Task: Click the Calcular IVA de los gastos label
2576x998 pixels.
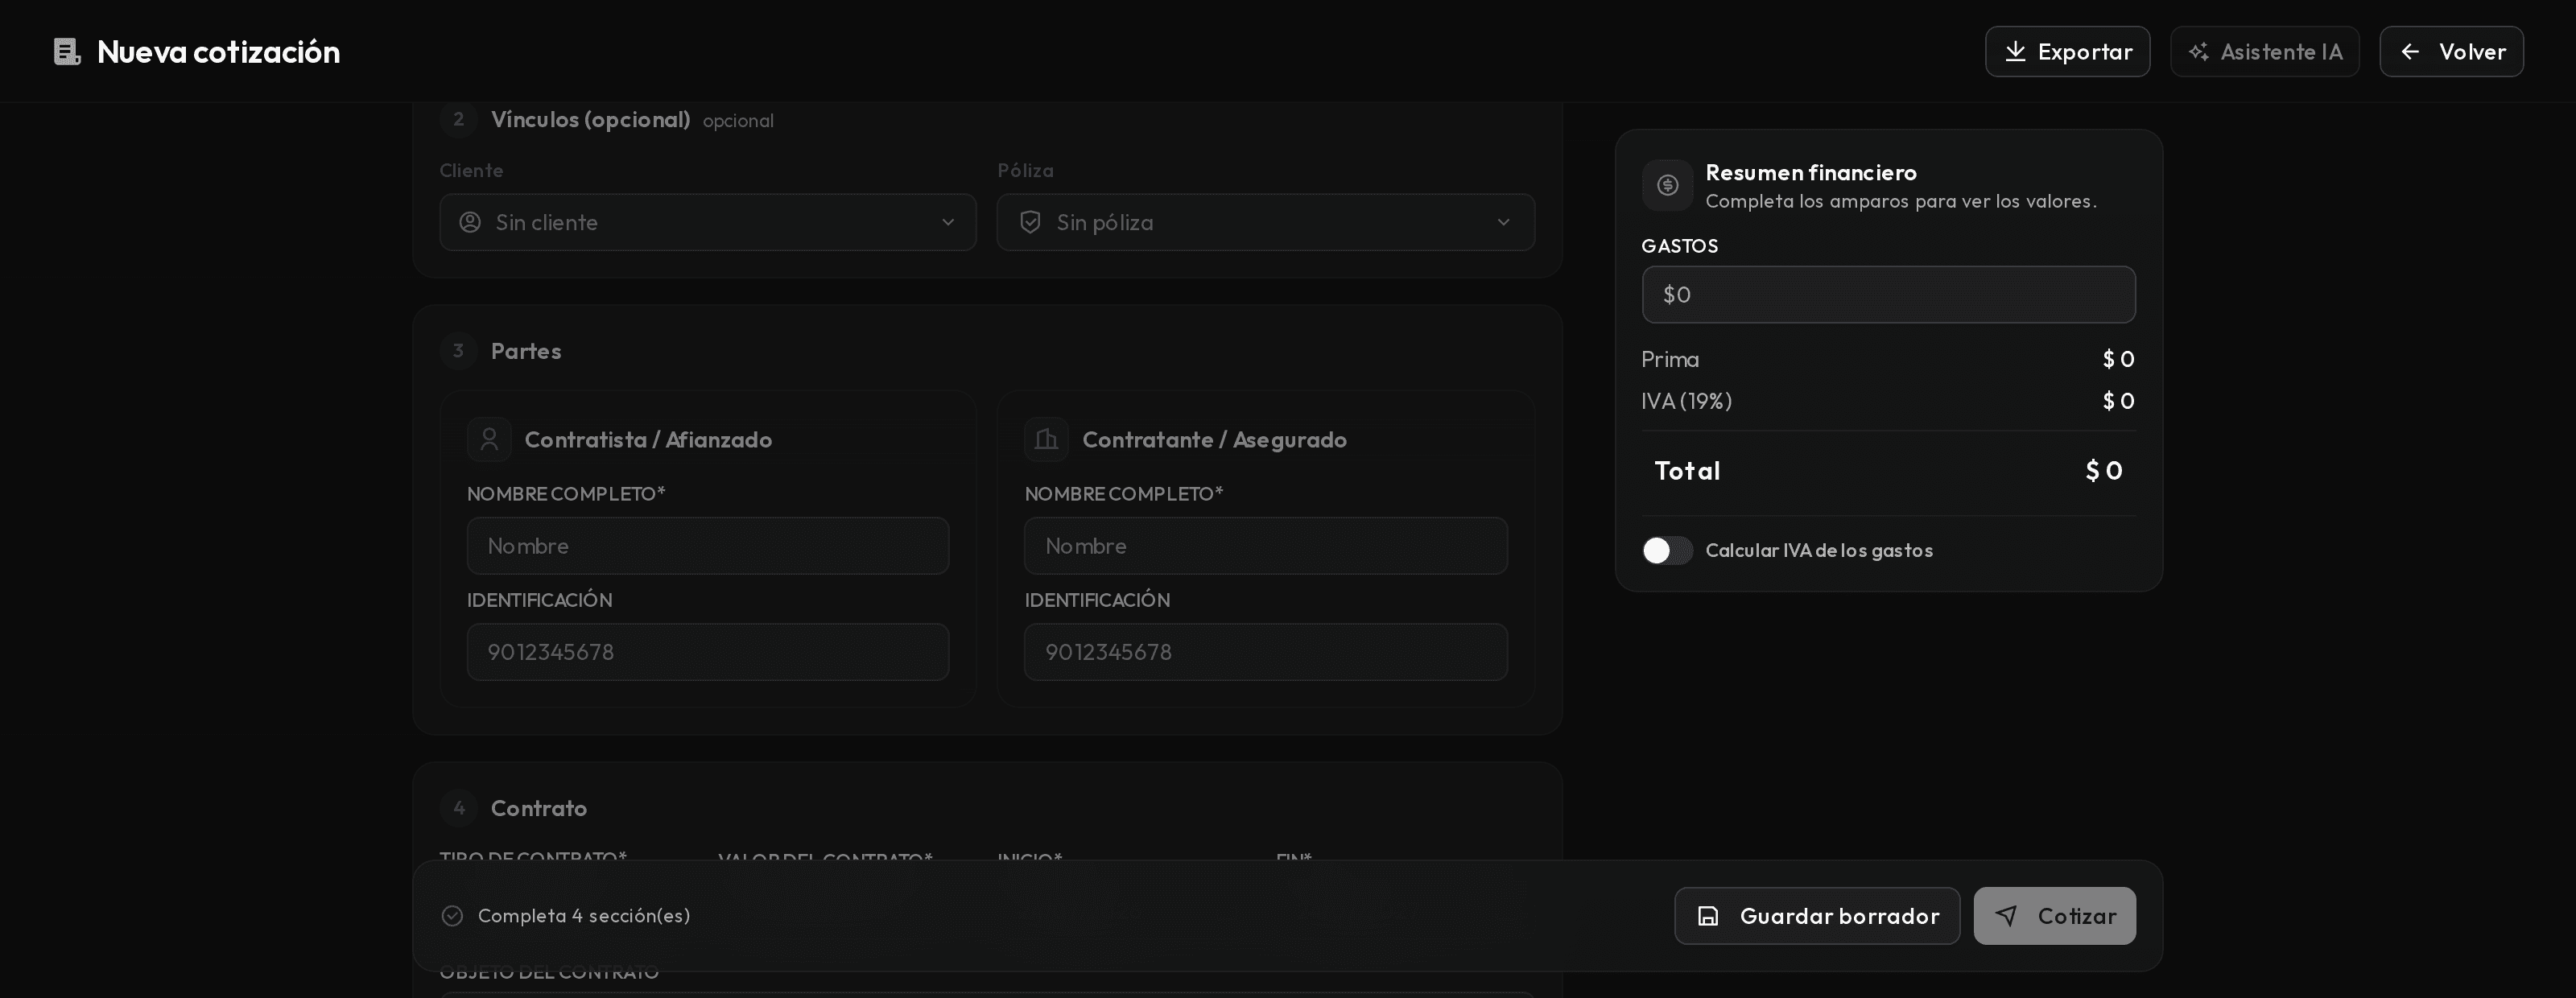Action: [1819, 551]
